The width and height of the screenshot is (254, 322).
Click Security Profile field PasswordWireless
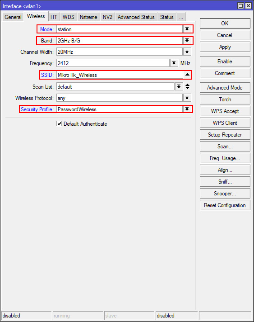120,109
